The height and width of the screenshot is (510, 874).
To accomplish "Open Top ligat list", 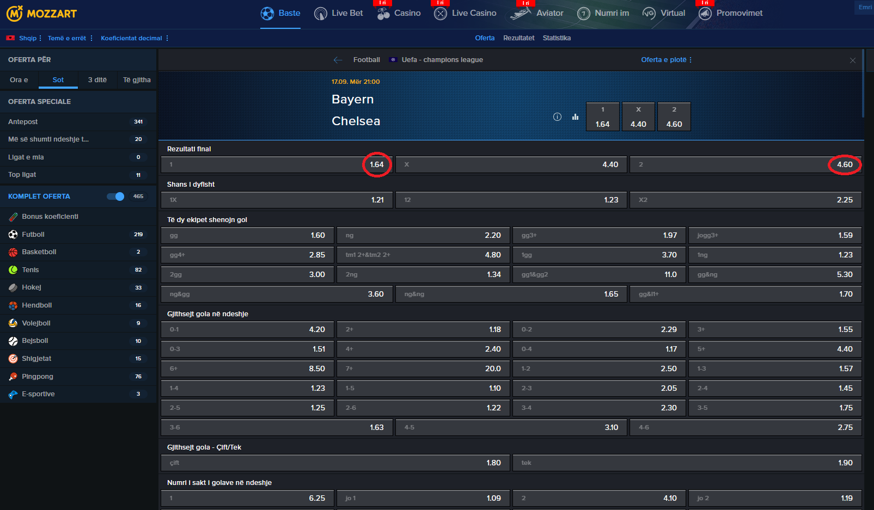I will 78,175.
